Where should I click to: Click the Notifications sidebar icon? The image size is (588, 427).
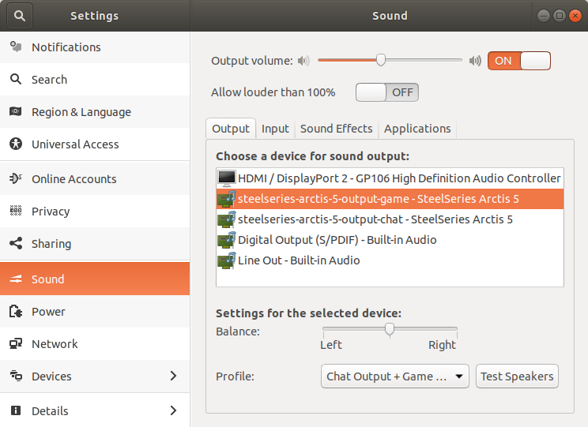16,47
